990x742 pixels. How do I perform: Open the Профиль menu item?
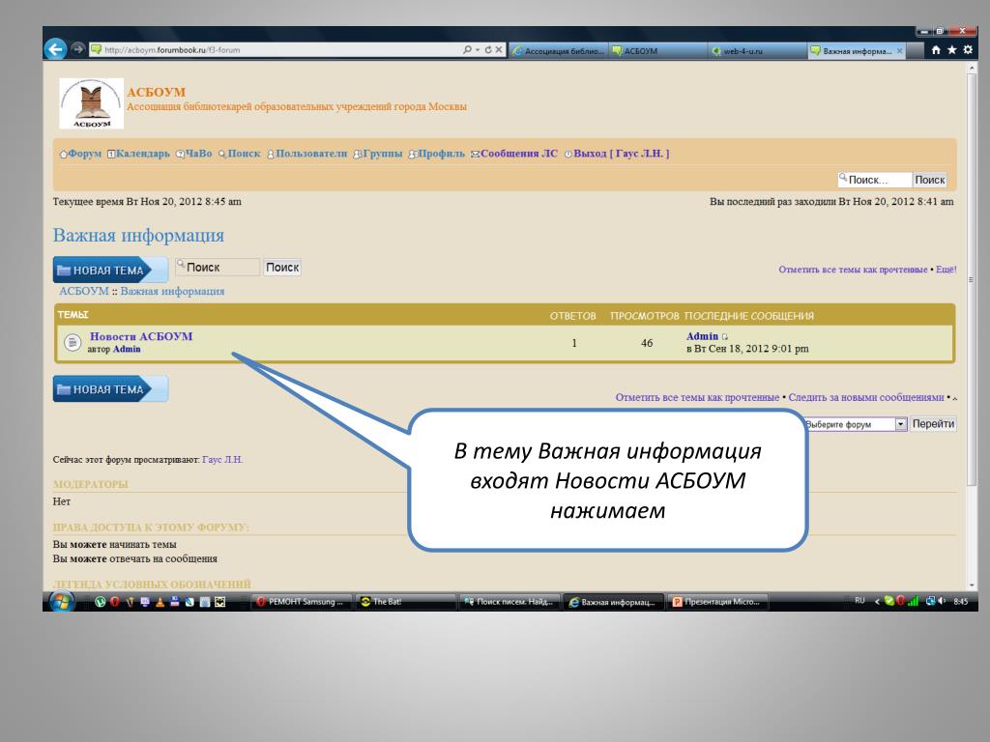[436, 154]
